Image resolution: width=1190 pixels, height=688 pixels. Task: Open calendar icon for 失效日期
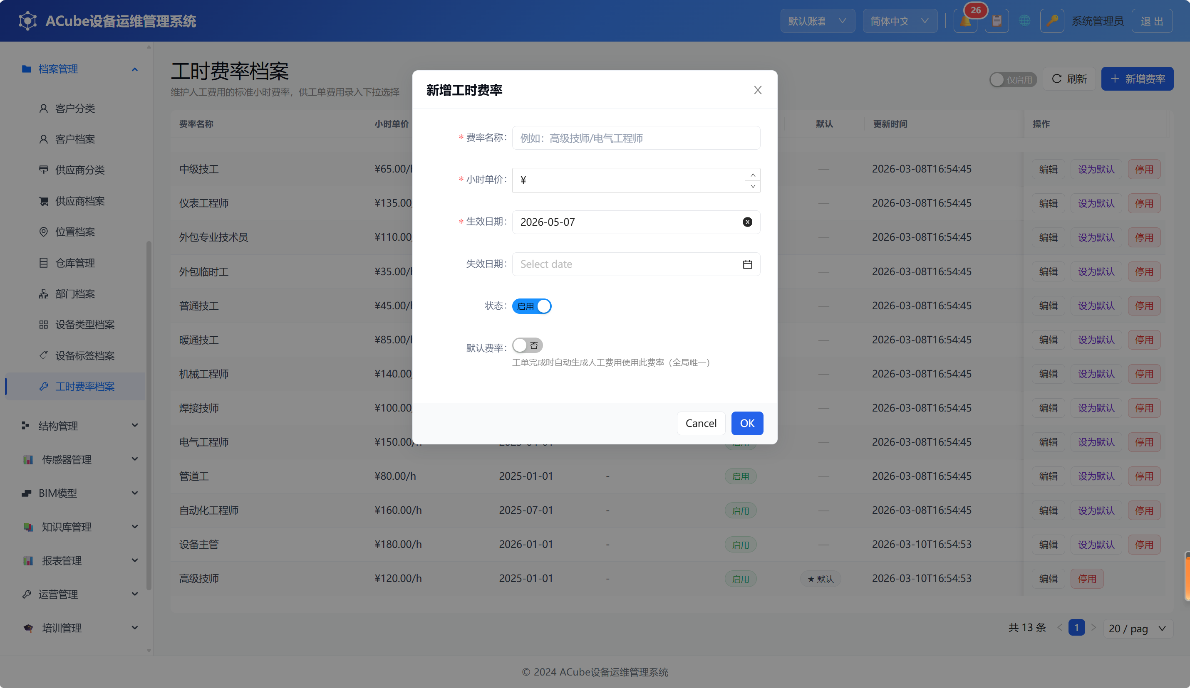[x=747, y=264]
